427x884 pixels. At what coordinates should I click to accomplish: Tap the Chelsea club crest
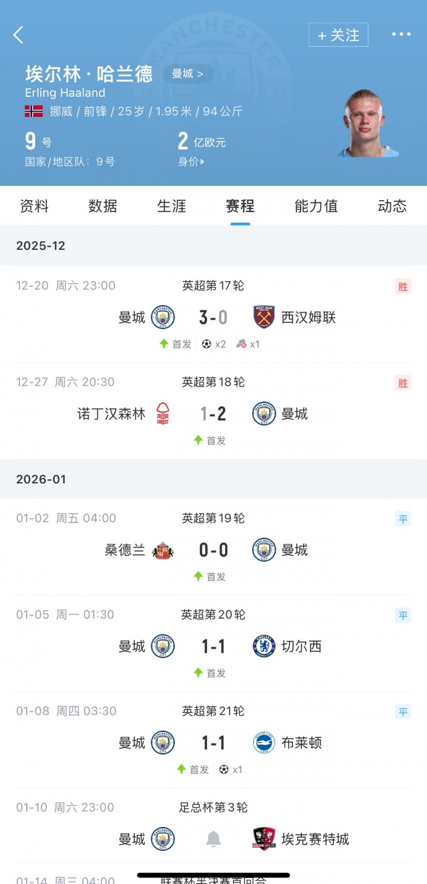(264, 646)
